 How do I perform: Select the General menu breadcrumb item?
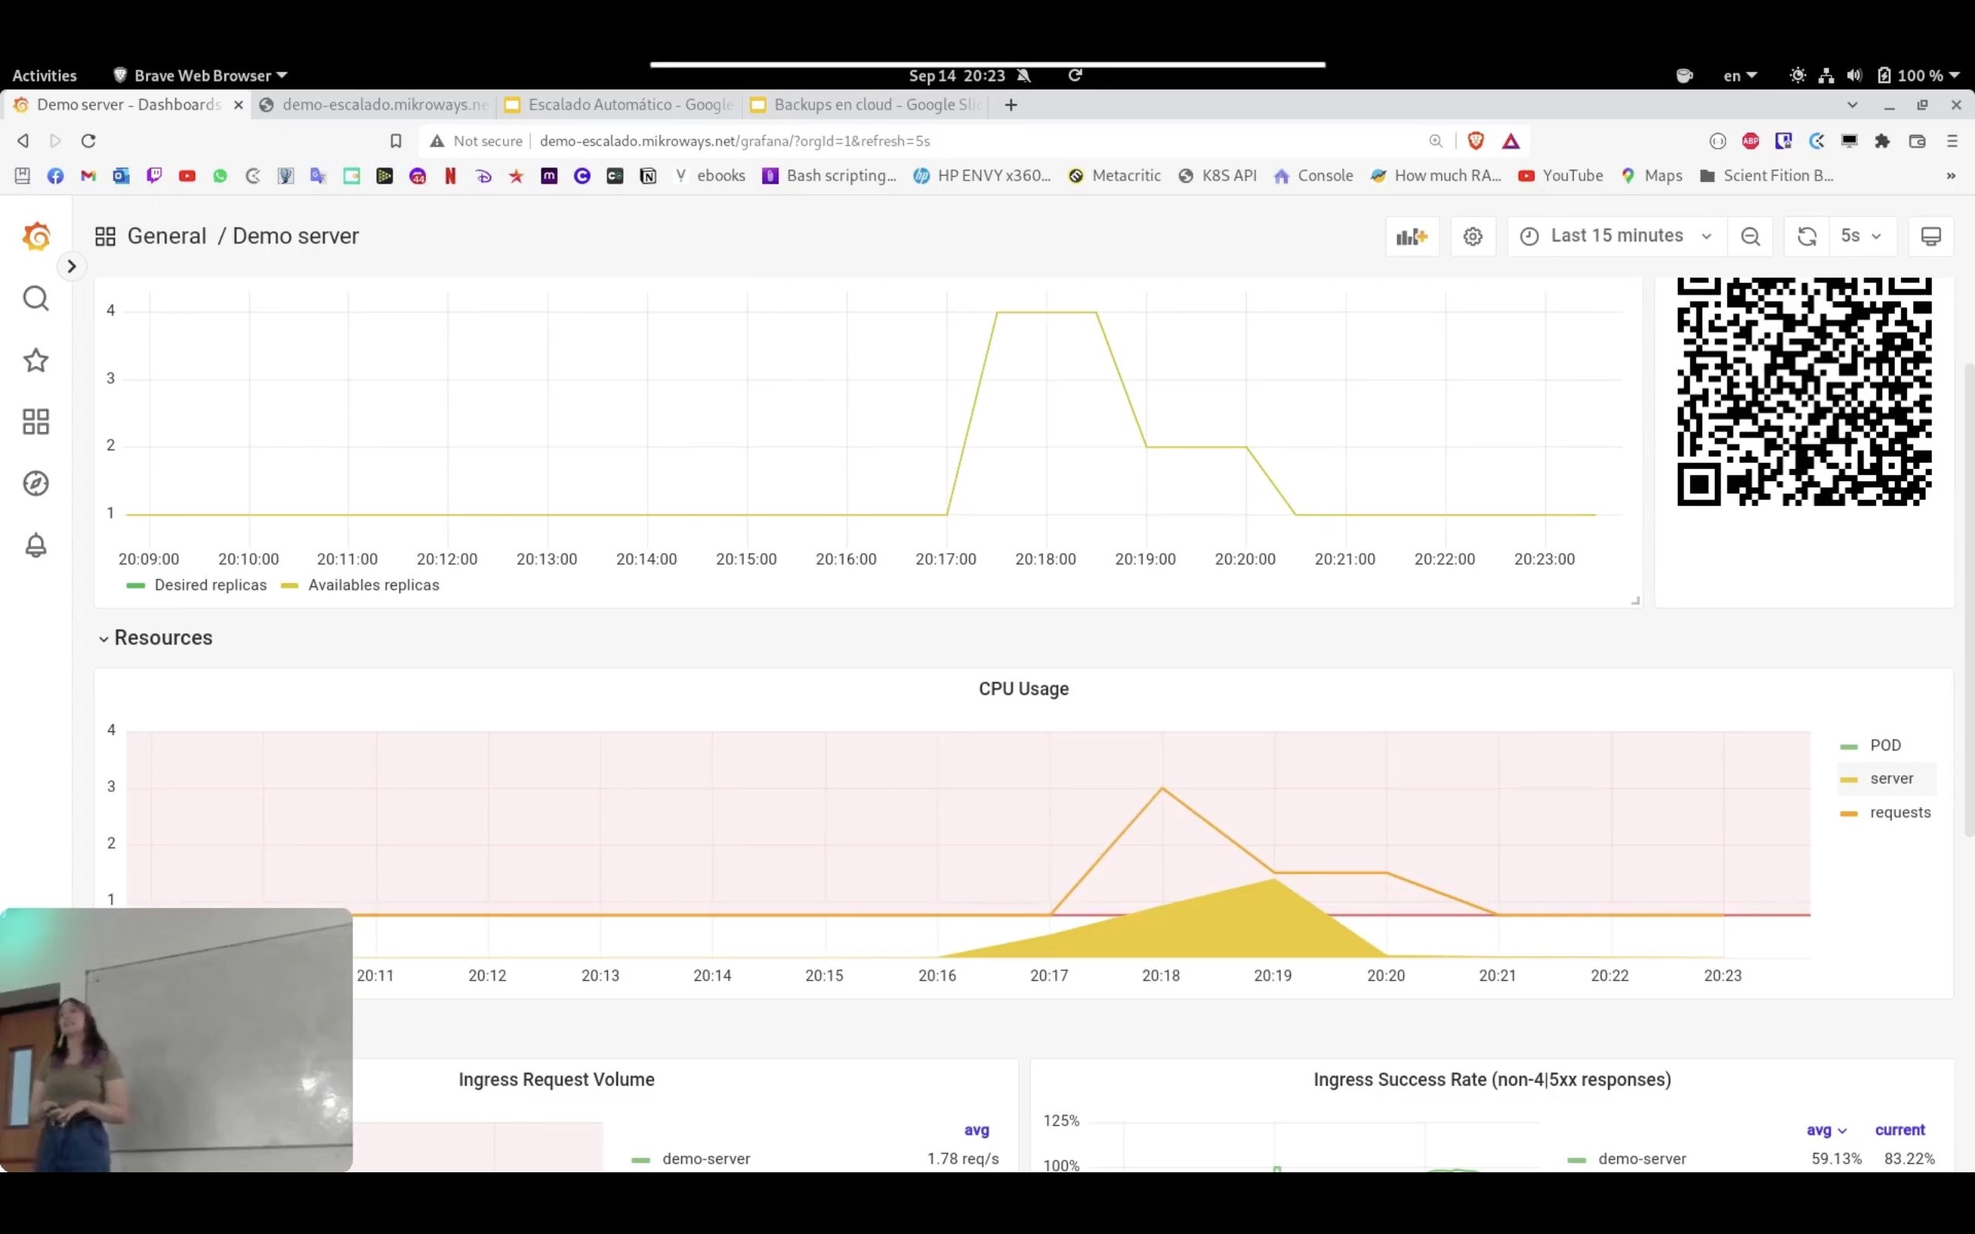click(167, 236)
